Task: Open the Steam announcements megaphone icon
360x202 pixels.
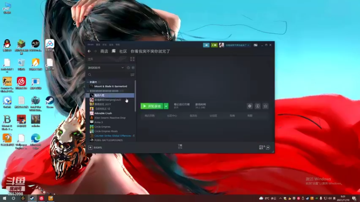Action: pos(206,45)
